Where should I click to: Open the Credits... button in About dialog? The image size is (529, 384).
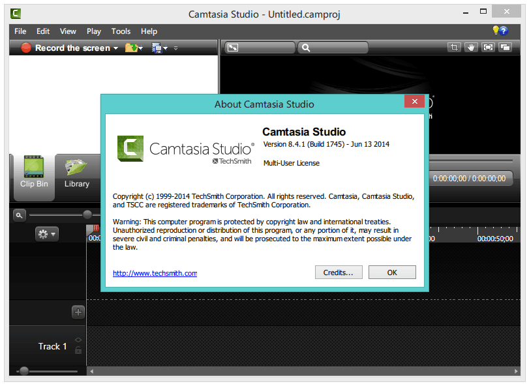(x=339, y=273)
